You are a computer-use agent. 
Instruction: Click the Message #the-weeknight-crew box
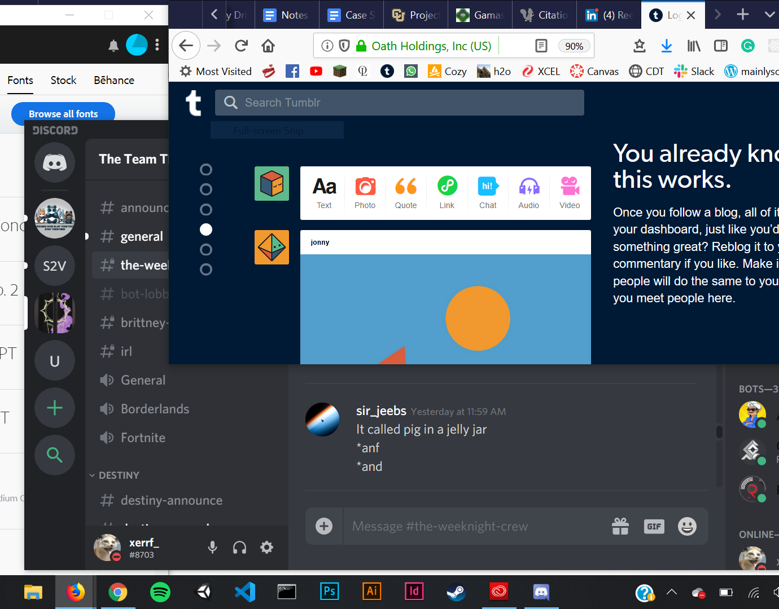click(x=477, y=526)
